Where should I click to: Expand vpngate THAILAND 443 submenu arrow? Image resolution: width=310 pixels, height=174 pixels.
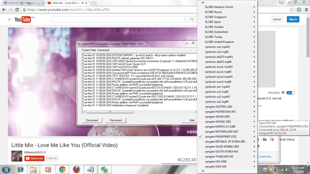coord(254,156)
